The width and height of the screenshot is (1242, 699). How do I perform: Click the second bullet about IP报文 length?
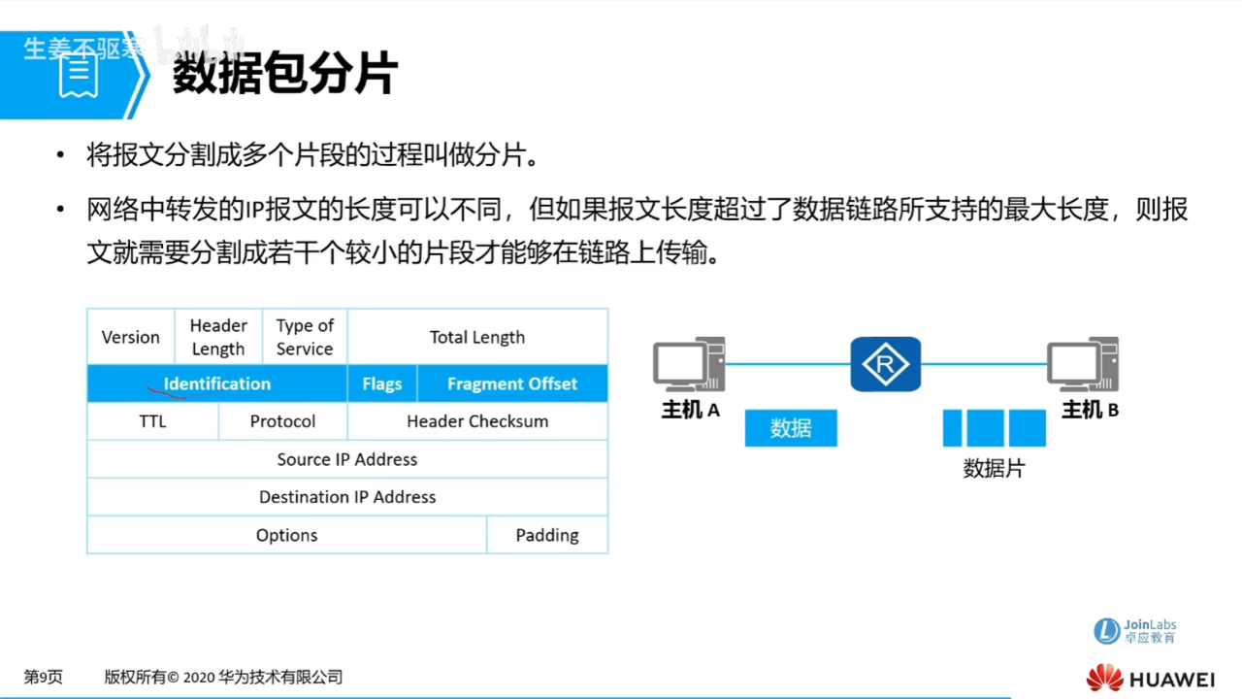[637, 233]
